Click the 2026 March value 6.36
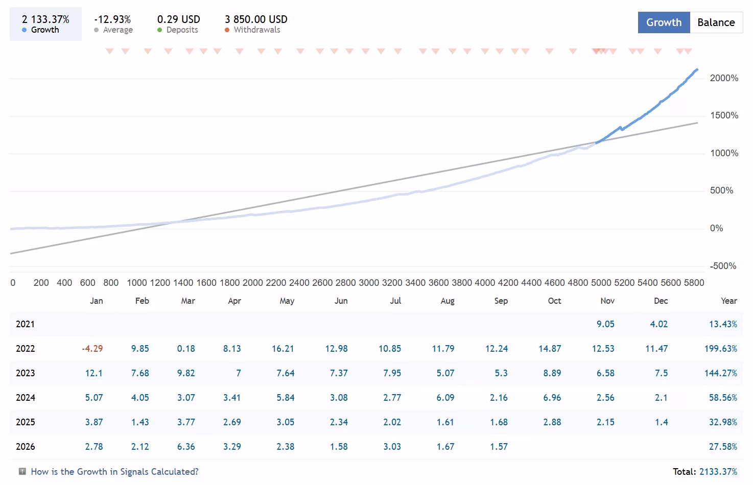753x485 pixels. pos(186,447)
